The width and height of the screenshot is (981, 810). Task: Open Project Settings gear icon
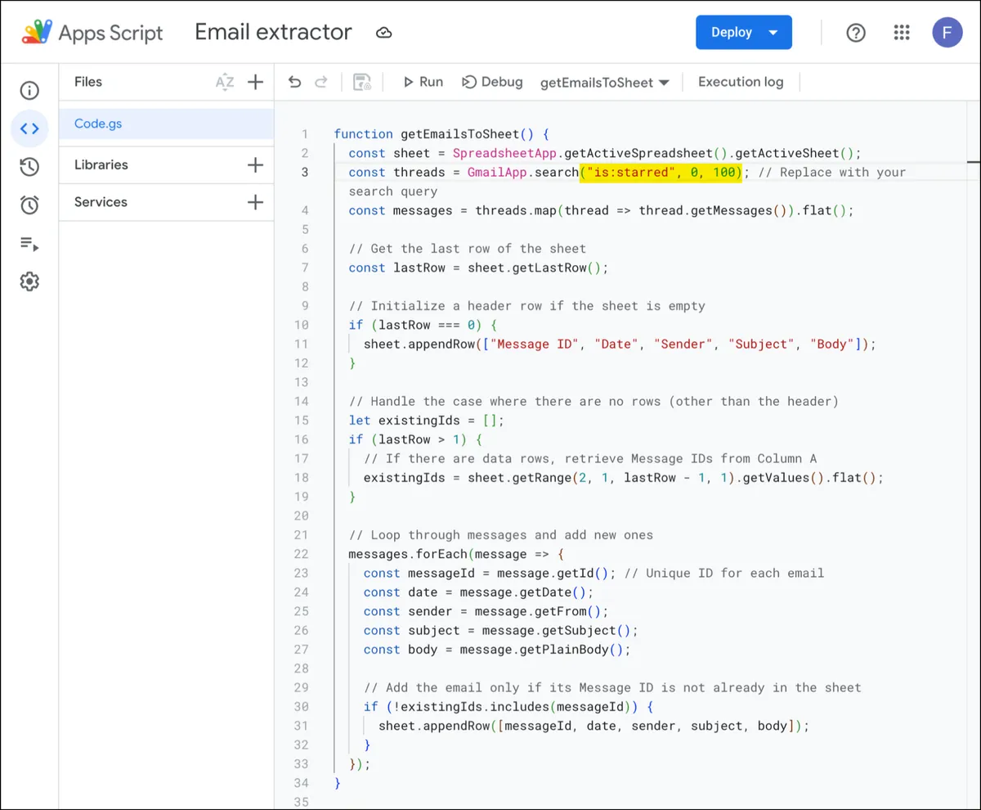tap(29, 281)
